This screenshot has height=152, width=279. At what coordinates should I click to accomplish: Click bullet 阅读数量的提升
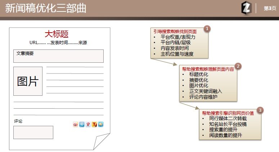226,136
